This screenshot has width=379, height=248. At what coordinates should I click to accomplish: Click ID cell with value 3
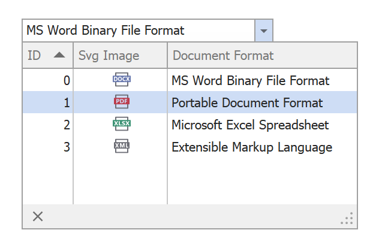pyautogui.click(x=48, y=147)
